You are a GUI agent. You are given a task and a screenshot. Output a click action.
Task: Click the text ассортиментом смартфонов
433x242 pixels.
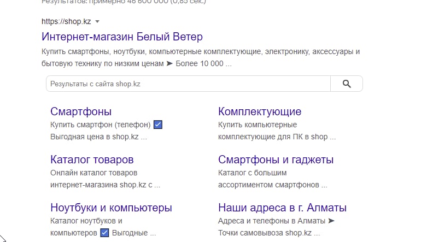(268, 185)
